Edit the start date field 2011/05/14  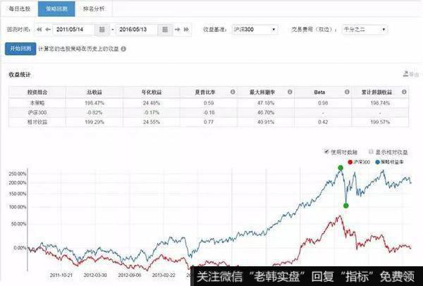pyautogui.click(x=74, y=30)
